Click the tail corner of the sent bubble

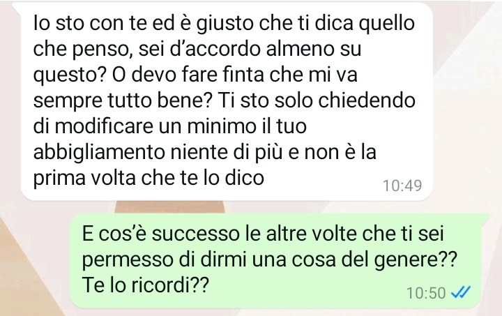(x=485, y=218)
